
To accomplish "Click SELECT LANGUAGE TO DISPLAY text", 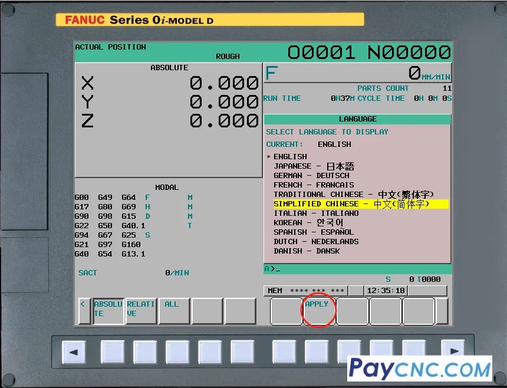I will pyautogui.click(x=327, y=132).
